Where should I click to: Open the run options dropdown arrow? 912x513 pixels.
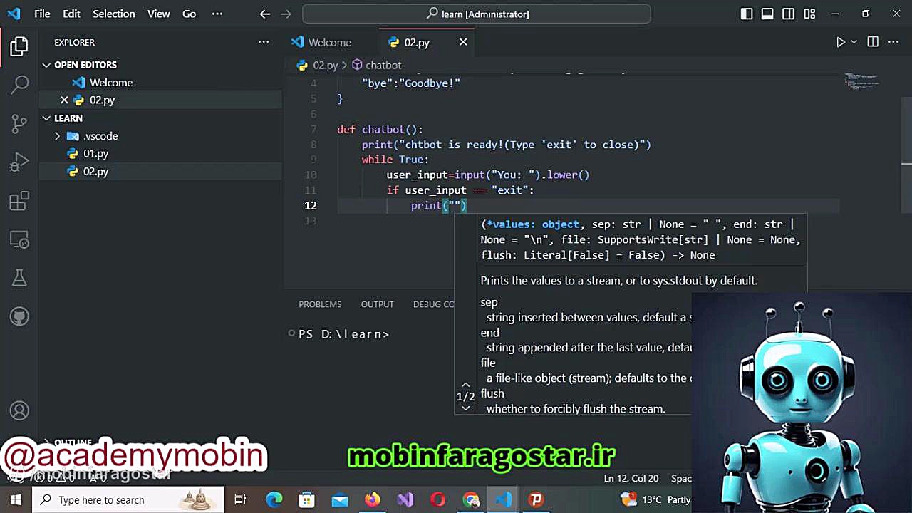pos(854,42)
